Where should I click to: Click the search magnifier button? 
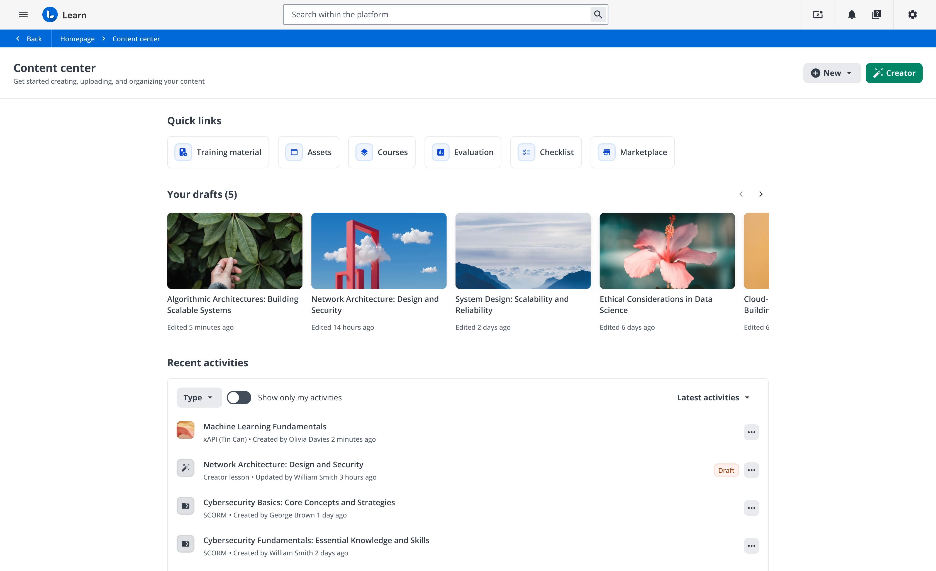point(598,15)
